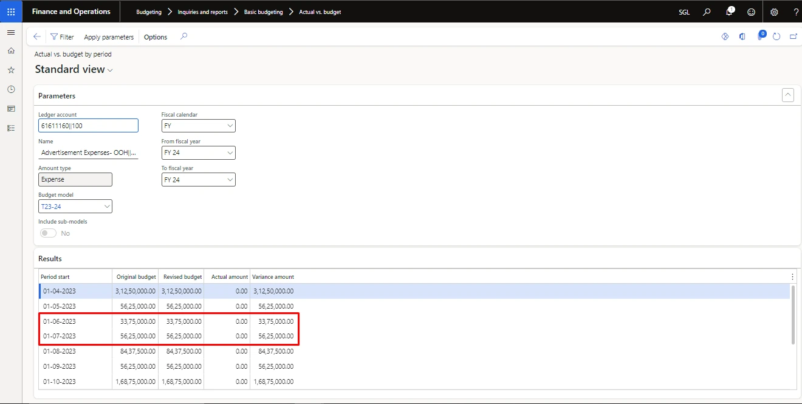Image resolution: width=802 pixels, height=404 pixels.
Task: Open the Budget model dropdown
Action: point(107,207)
